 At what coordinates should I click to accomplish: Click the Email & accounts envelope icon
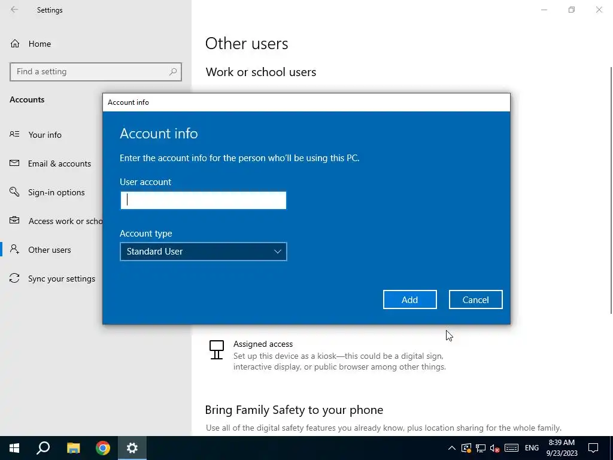(14, 163)
